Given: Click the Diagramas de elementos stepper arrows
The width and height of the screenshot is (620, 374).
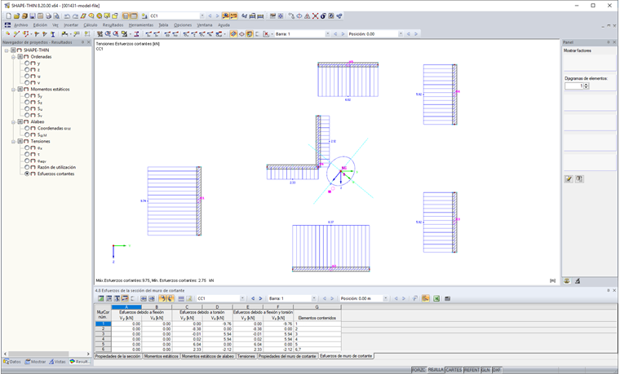Looking at the screenshot, I should (587, 86).
